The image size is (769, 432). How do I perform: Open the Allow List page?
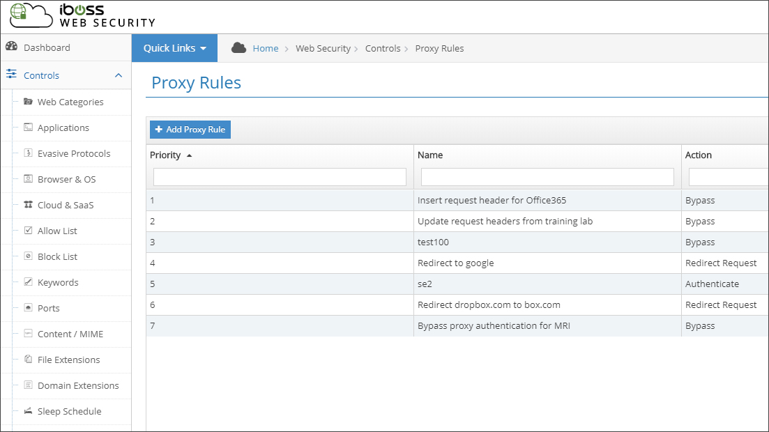(57, 231)
